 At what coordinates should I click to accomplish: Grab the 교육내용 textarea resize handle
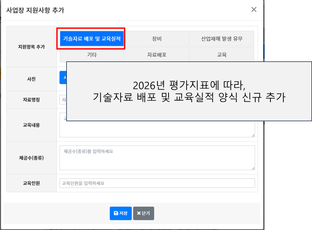253,135
